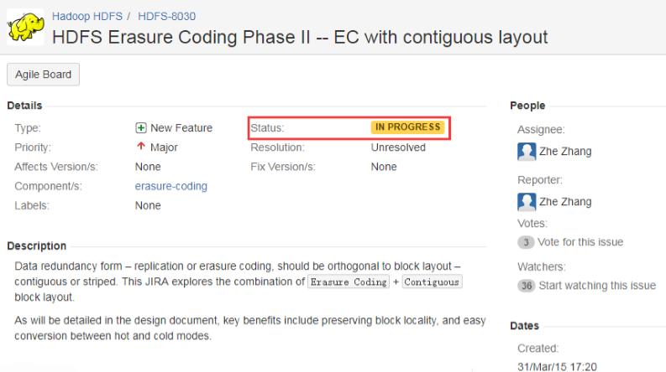
Task: Open the Hadoop HDFS project breadcrumb
Action: [x=88, y=16]
